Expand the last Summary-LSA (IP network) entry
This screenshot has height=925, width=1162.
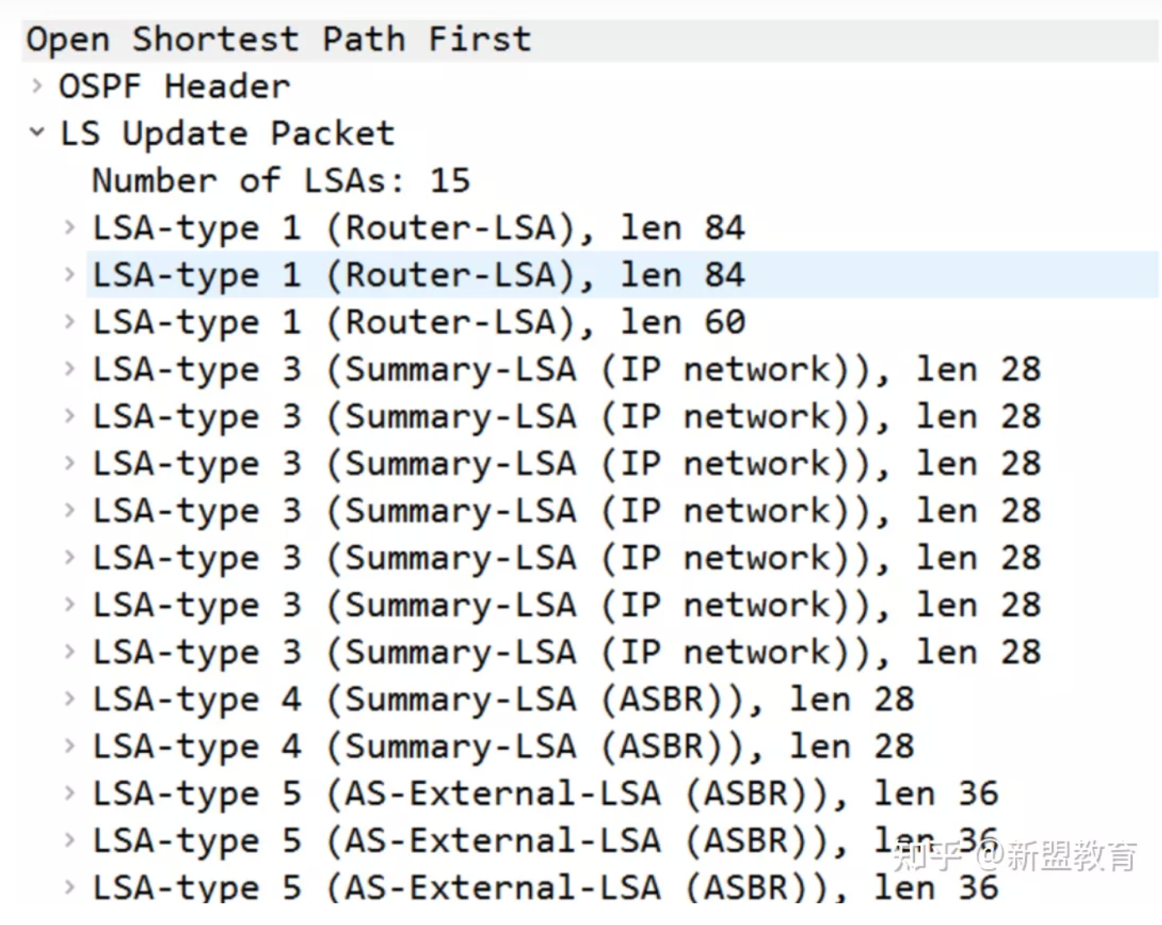(x=70, y=650)
